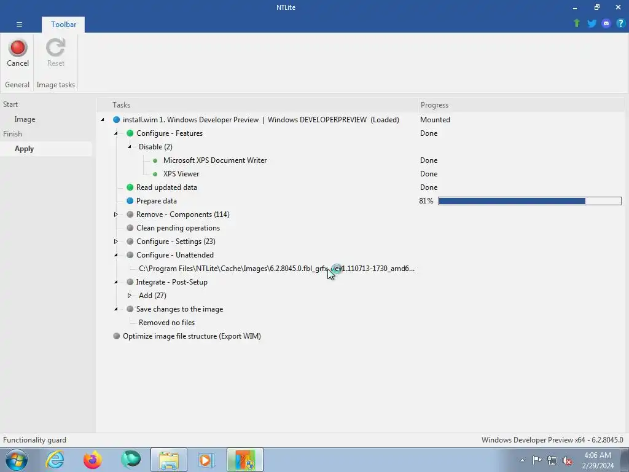Click the red Cancel button
This screenshot has width=629, height=472.
[18, 53]
